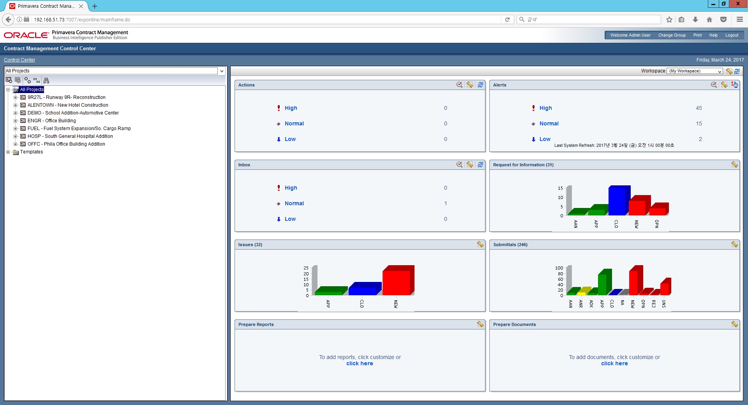Expand the OFFC project node
The image size is (748, 405).
15,144
